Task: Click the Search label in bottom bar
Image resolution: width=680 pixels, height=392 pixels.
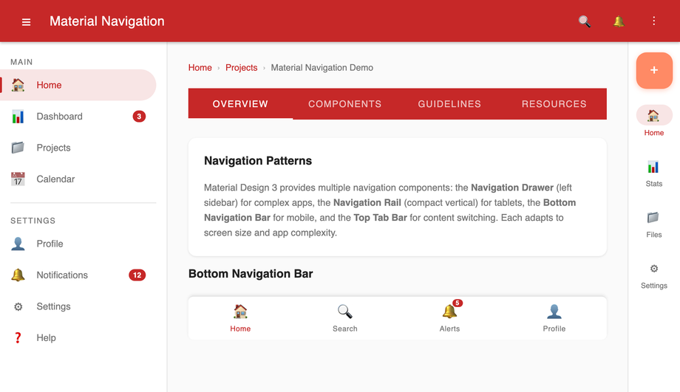Action: click(x=344, y=329)
